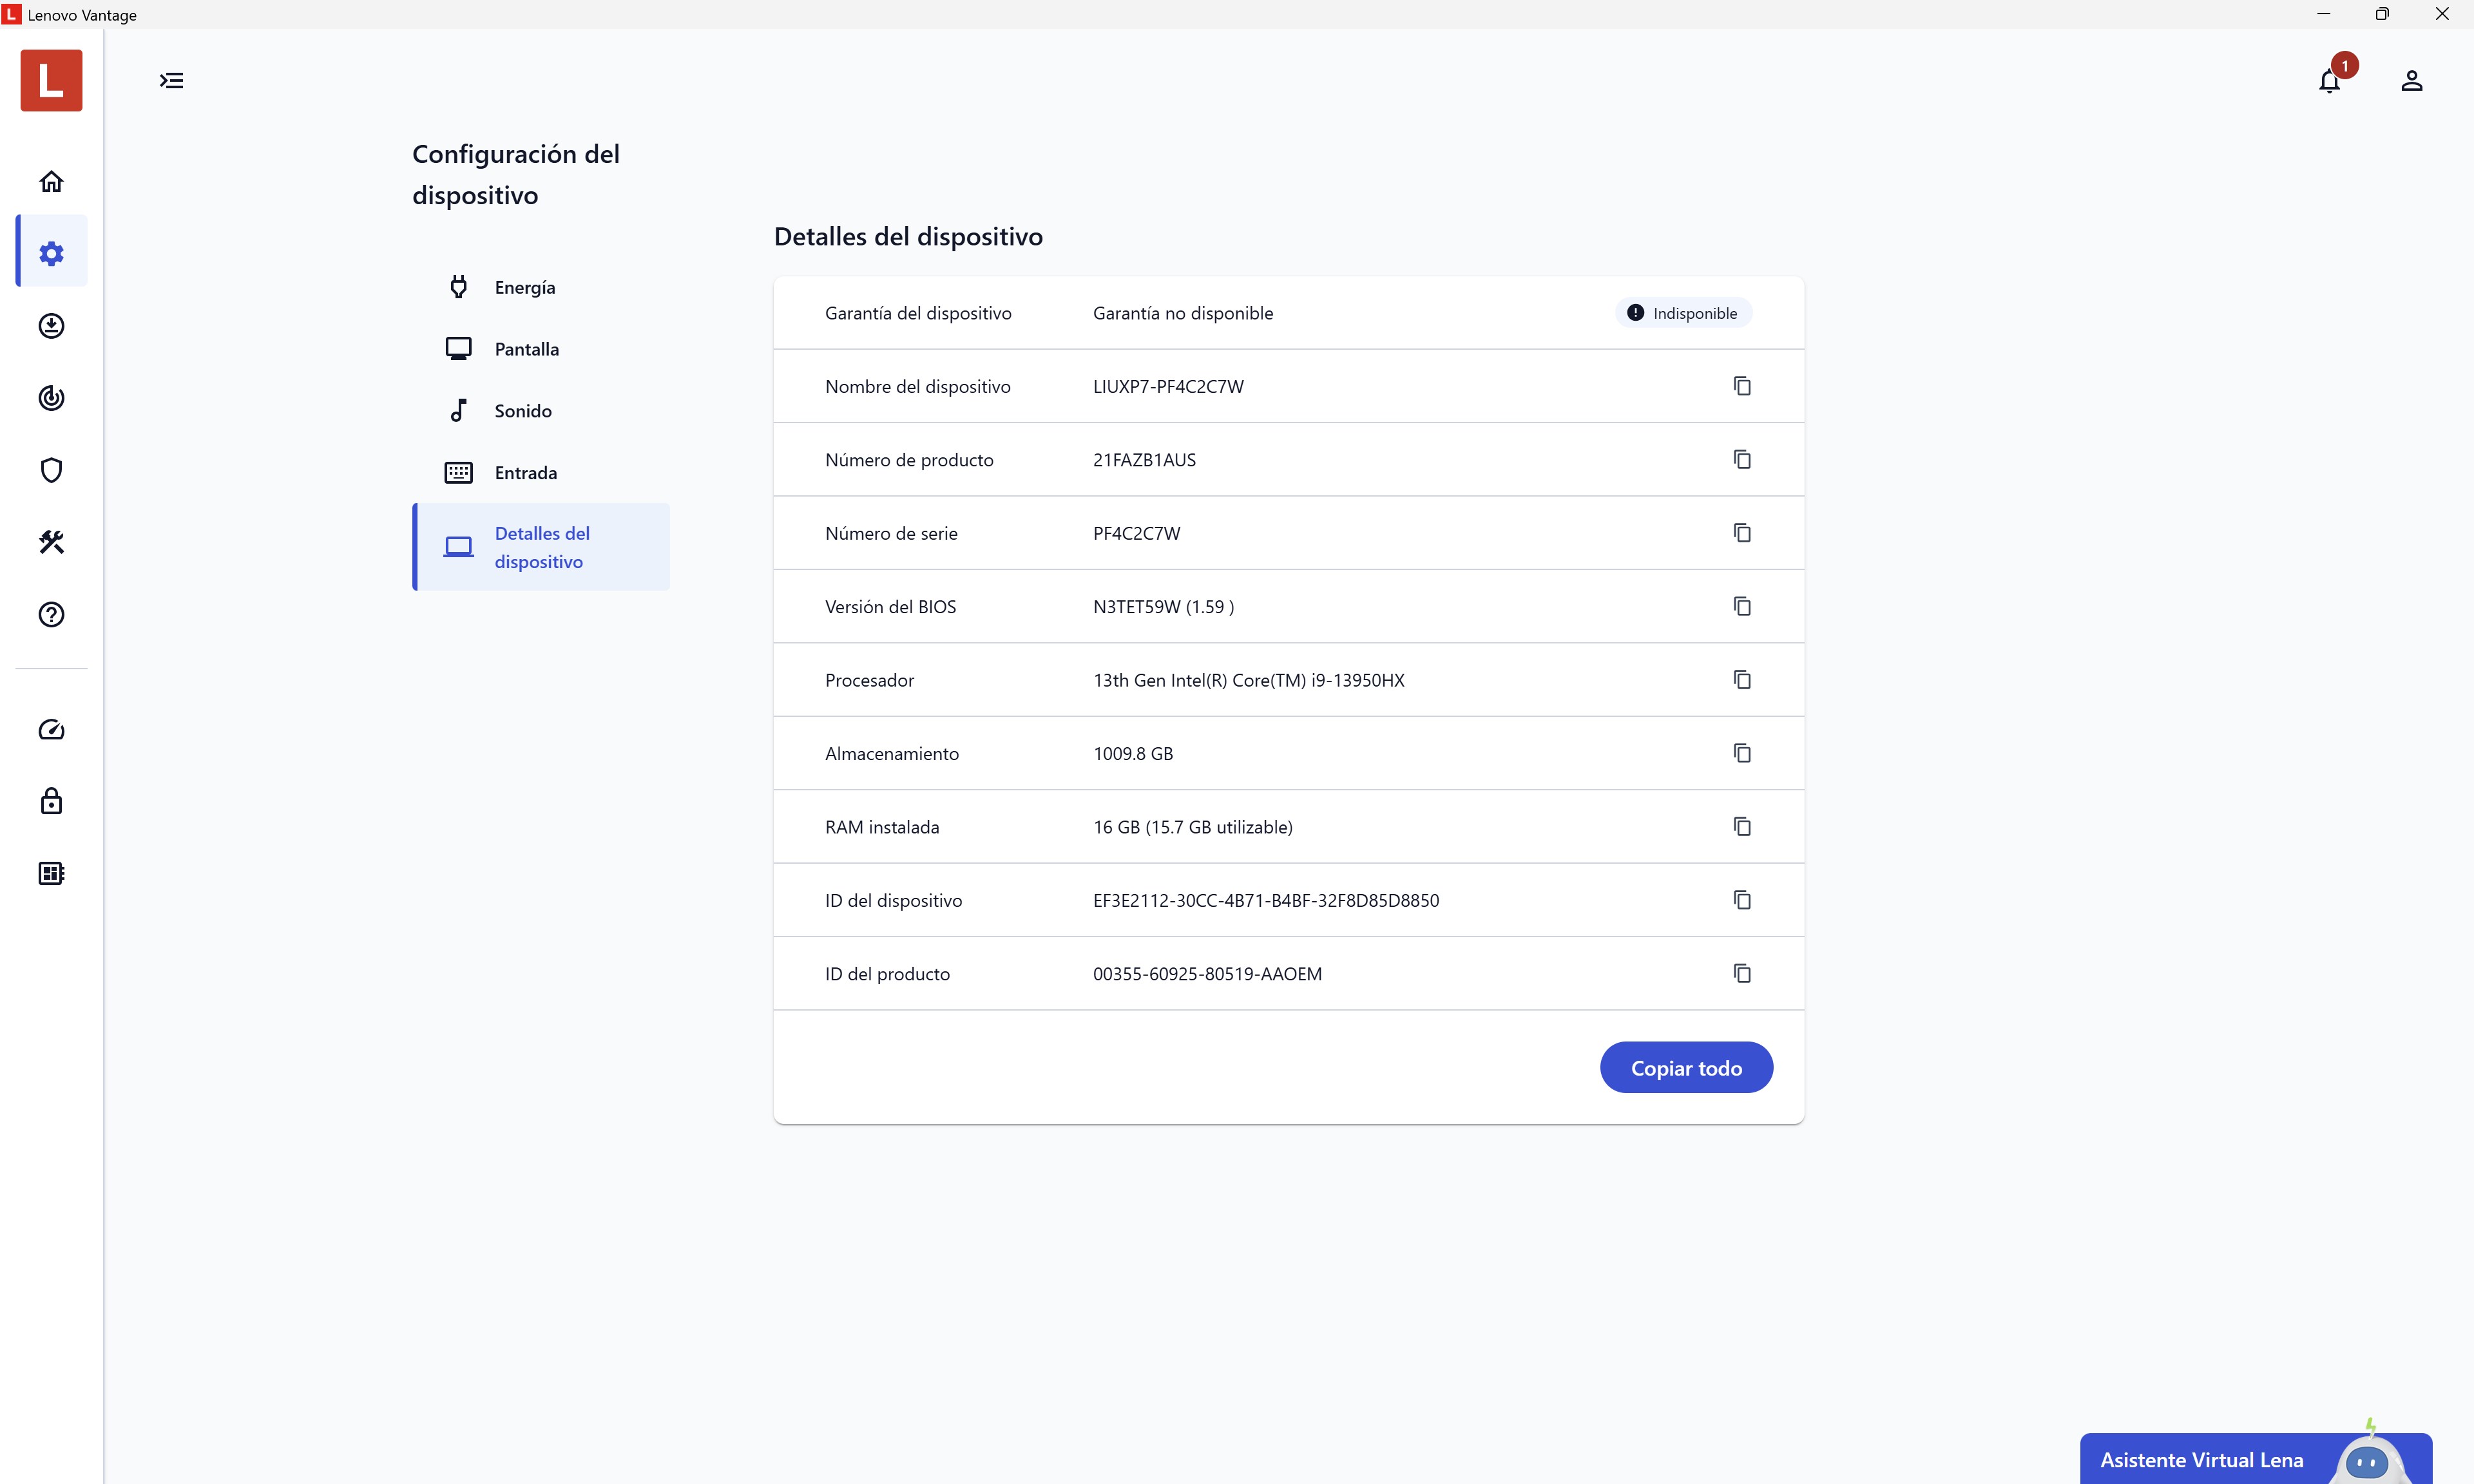This screenshot has height=1484, width=2474.
Task: Open the user account profile icon
Action: point(2412,80)
